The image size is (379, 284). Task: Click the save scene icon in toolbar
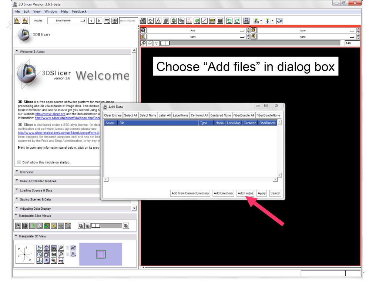pyautogui.click(x=25, y=21)
